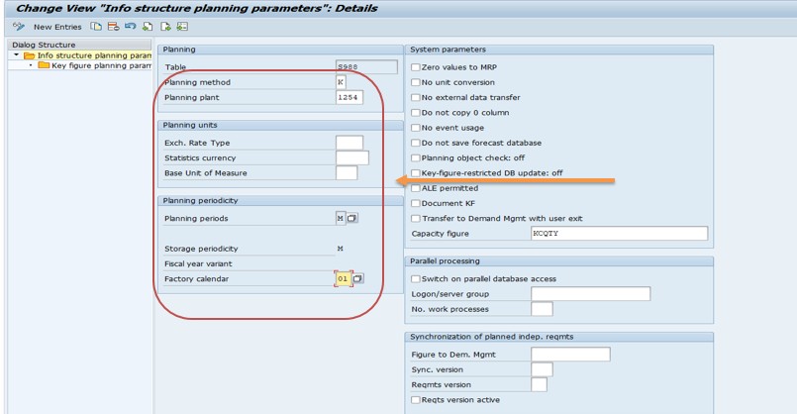Click the Capacity figure input field
Image resolution: width=797 pixels, height=414 pixels.
619,233
